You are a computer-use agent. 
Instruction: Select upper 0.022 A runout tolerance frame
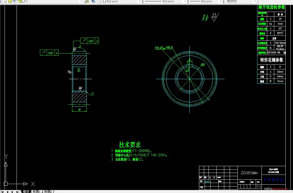click(x=89, y=41)
